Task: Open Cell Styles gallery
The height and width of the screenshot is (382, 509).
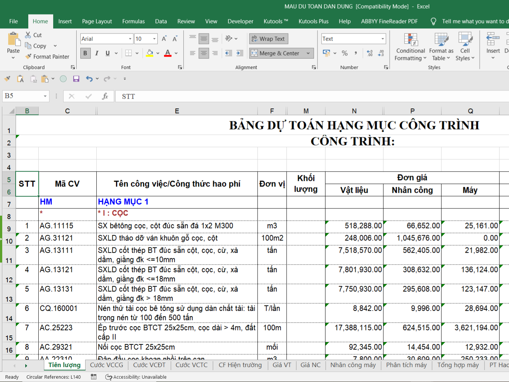Action: pos(465,47)
